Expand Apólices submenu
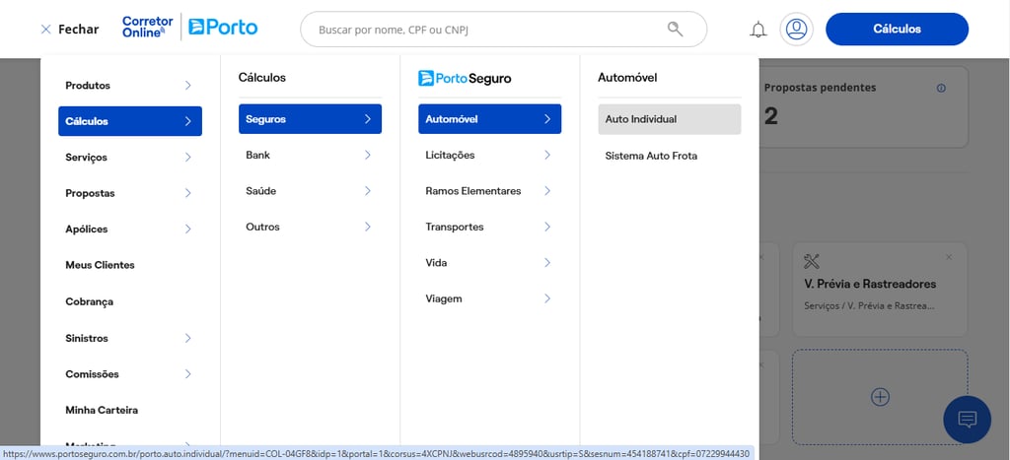1010x460 pixels. [x=129, y=230]
